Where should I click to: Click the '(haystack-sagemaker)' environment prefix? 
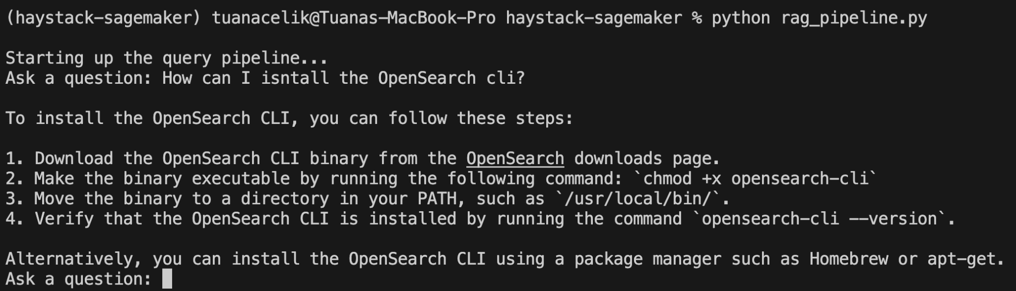103,18
